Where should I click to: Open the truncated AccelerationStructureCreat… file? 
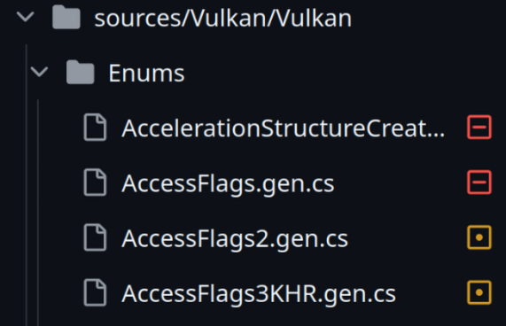click(x=284, y=128)
